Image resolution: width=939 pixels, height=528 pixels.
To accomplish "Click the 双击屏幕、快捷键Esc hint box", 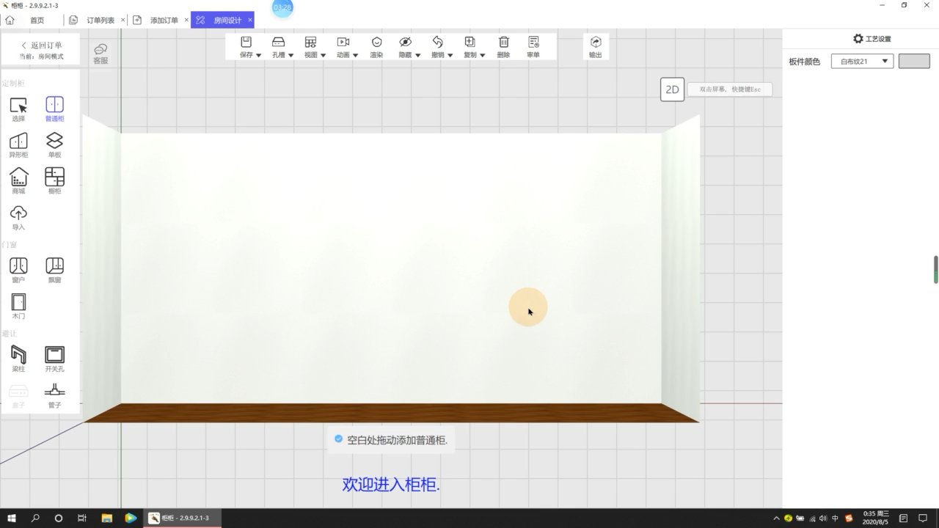I will 730,89.
